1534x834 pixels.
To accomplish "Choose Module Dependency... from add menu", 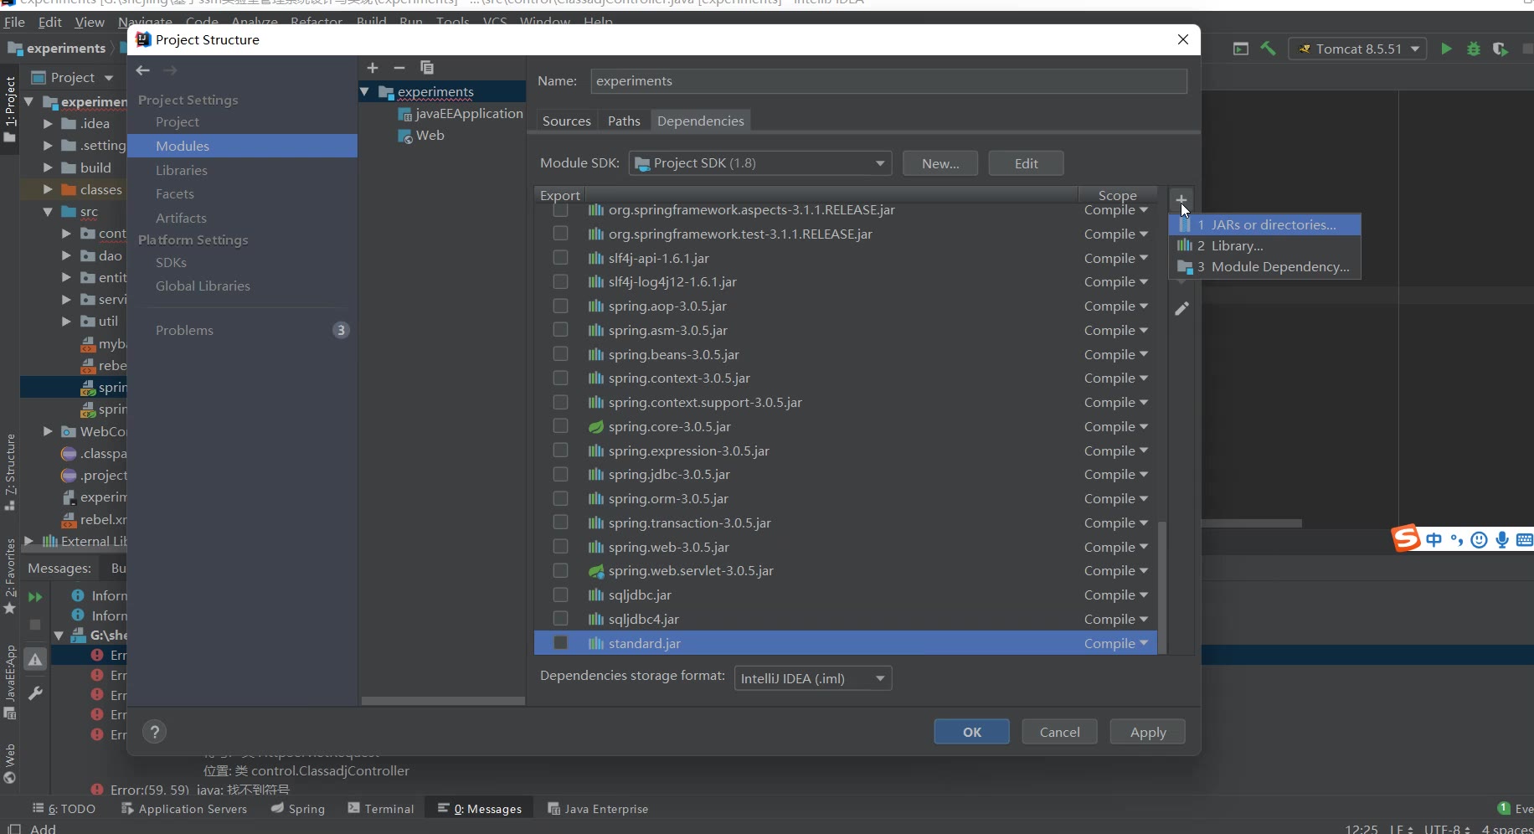I will pyautogui.click(x=1264, y=267).
